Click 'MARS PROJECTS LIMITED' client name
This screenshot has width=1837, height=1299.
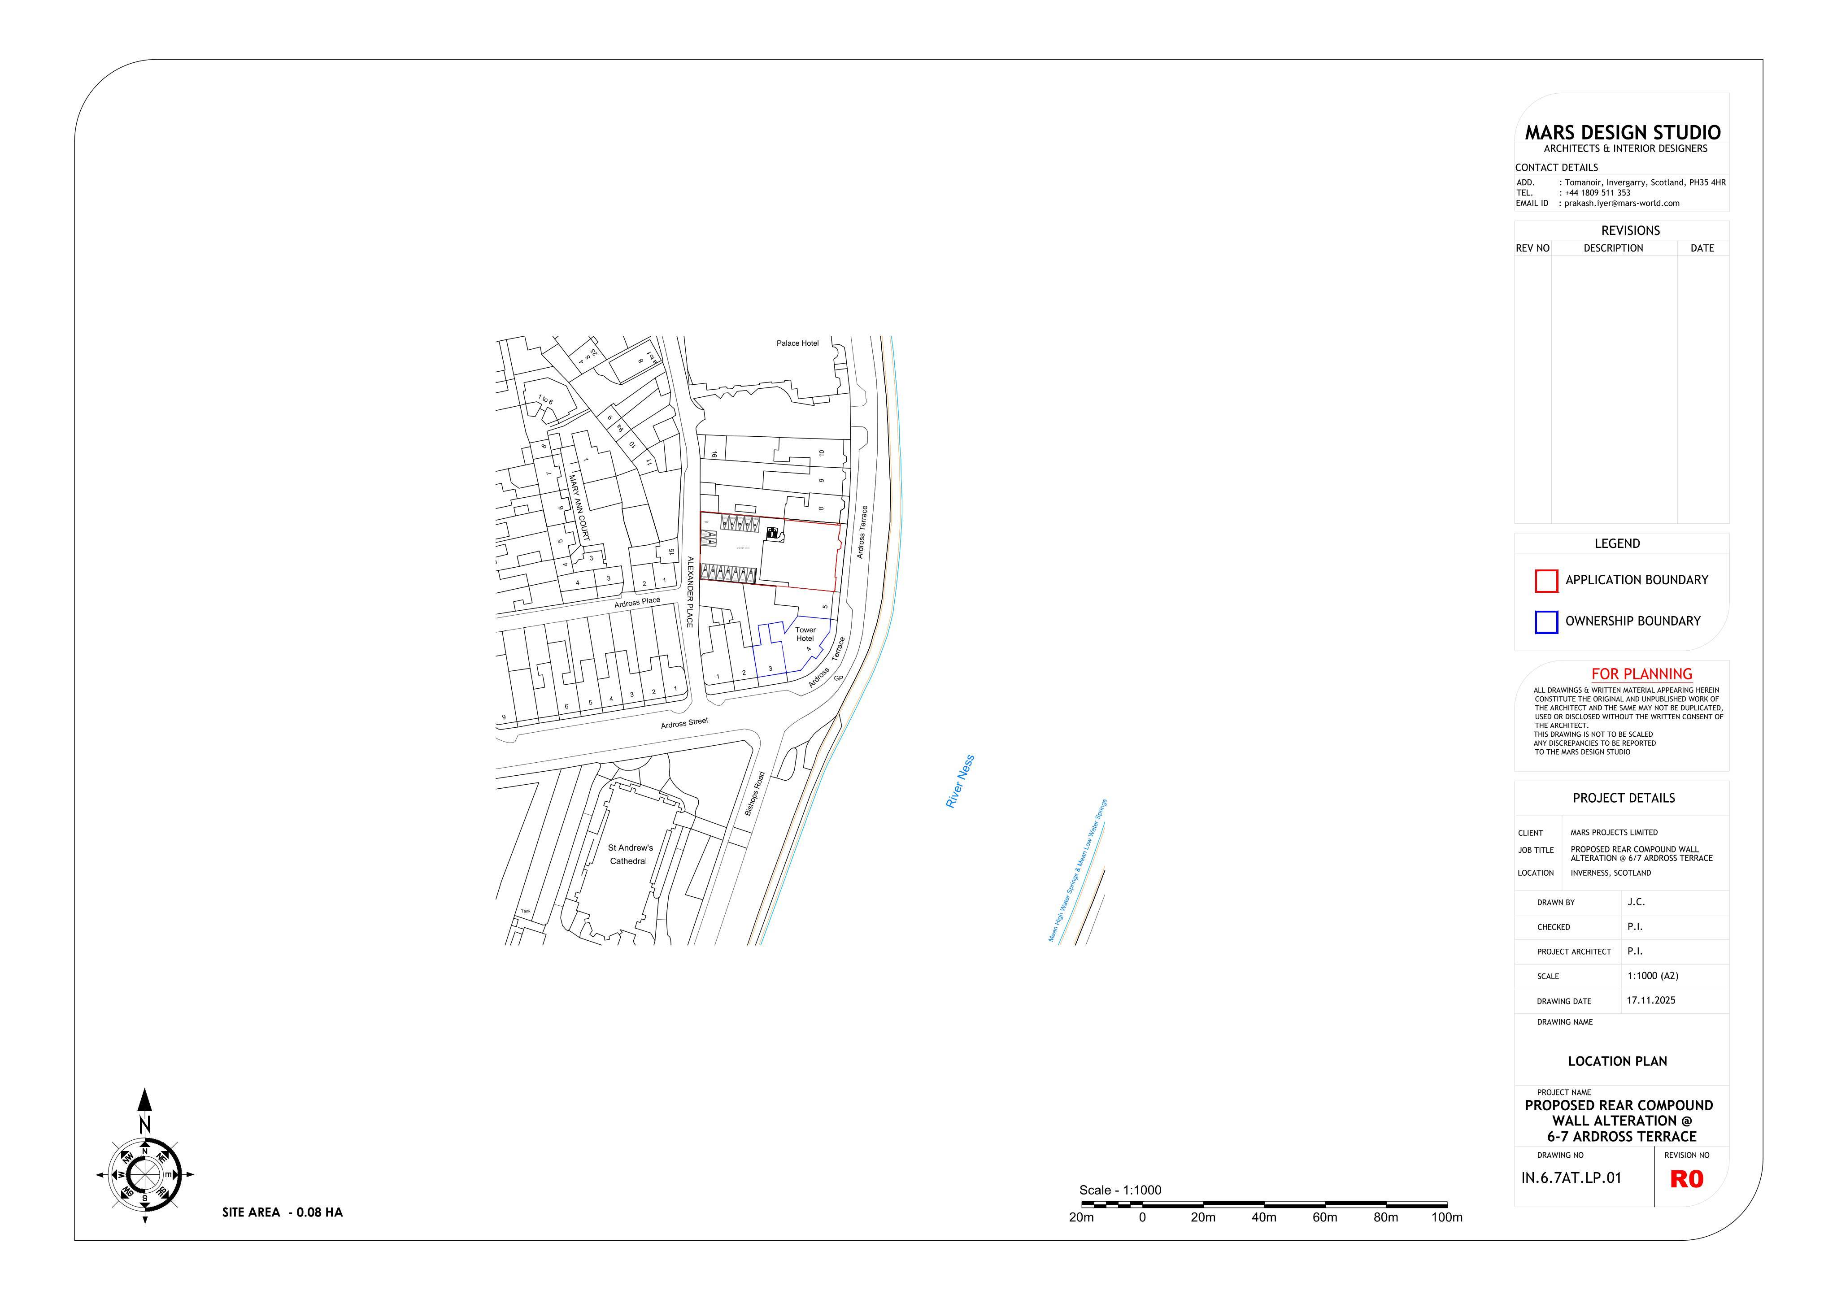pos(1614,832)
